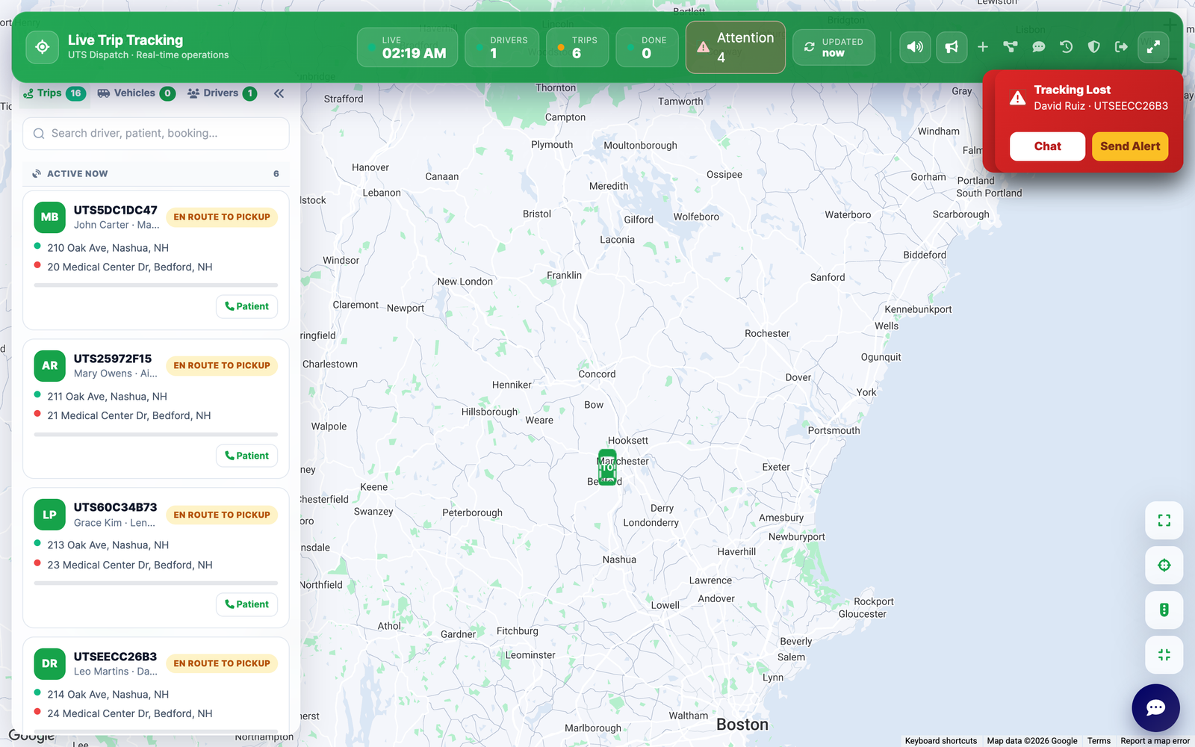The width and height of the screenshot is (1195, 747).
Task: Open trip card UTS5DC1DC47
Action: click(x=156, y=260)
